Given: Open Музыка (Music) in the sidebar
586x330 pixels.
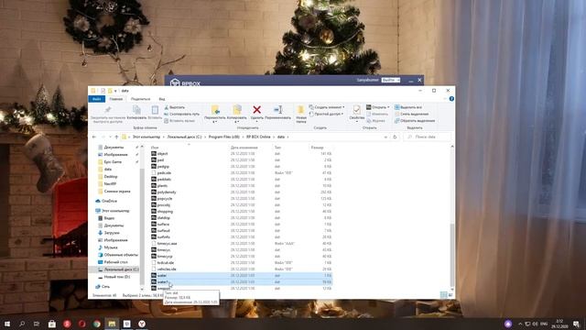Looking at the screenshot, I should tap(108, 247).
